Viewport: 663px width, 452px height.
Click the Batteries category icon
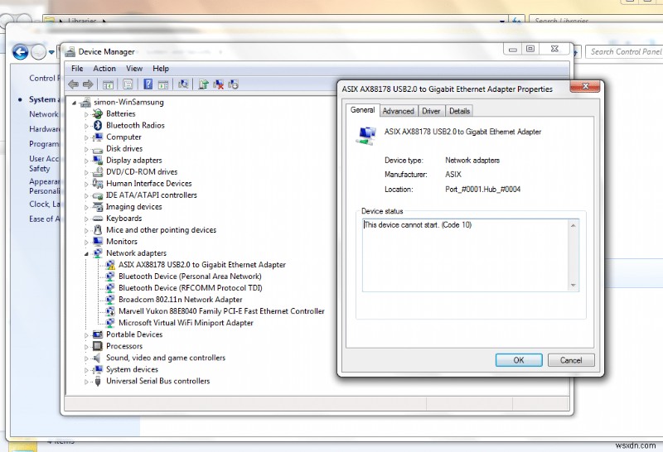(x=98, y=113)
